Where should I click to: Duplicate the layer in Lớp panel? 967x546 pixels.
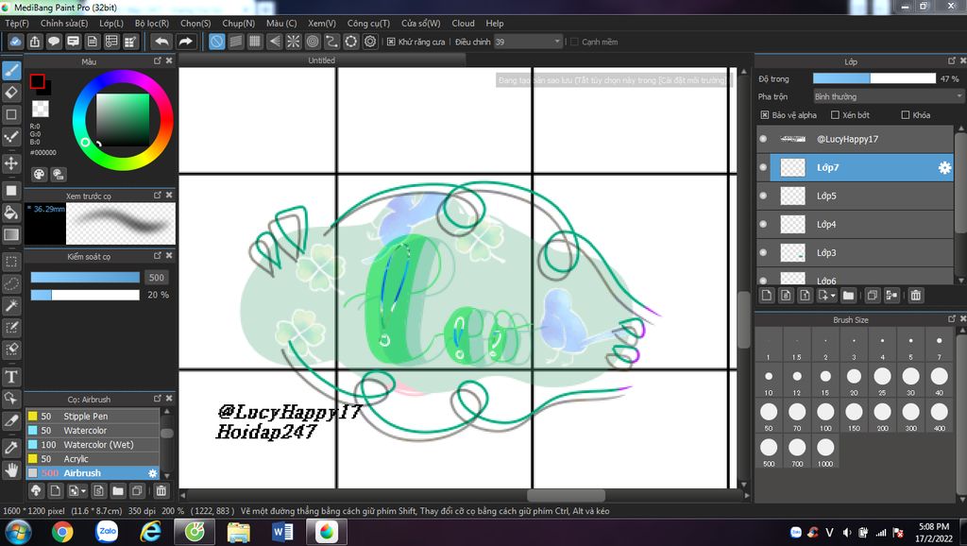click(872, 296)
